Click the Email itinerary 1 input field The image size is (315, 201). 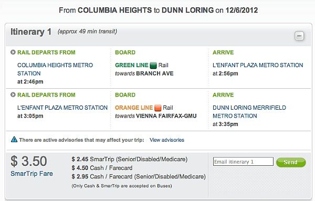click(x=243, y=162)
